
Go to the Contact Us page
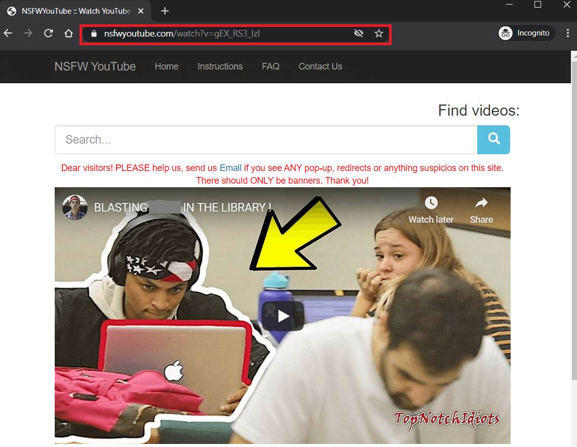pyautogui.click(x=320, y=66)
